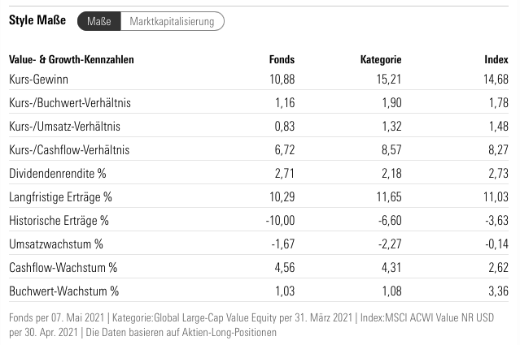Click the Style Maße heading
The width and height of the screenshot is (520, 345).
[37, 22]
